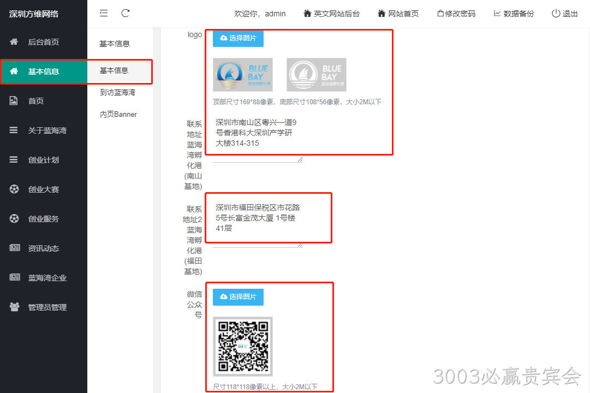This screenshot has width=590, height=393.
Task: Click the ball icon next to 创业大赛
Action: [x=14, y=189]
